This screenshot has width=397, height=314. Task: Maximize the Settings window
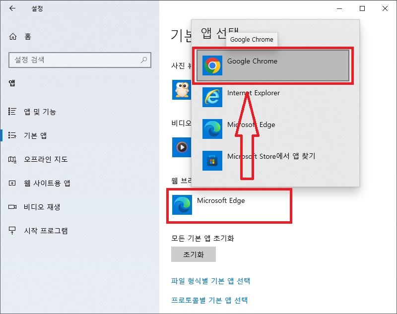pyautogui.click(x=362, y=8)
